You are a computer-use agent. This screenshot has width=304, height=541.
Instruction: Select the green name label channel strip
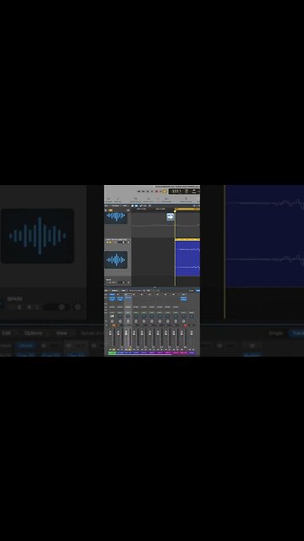[112, 352]
